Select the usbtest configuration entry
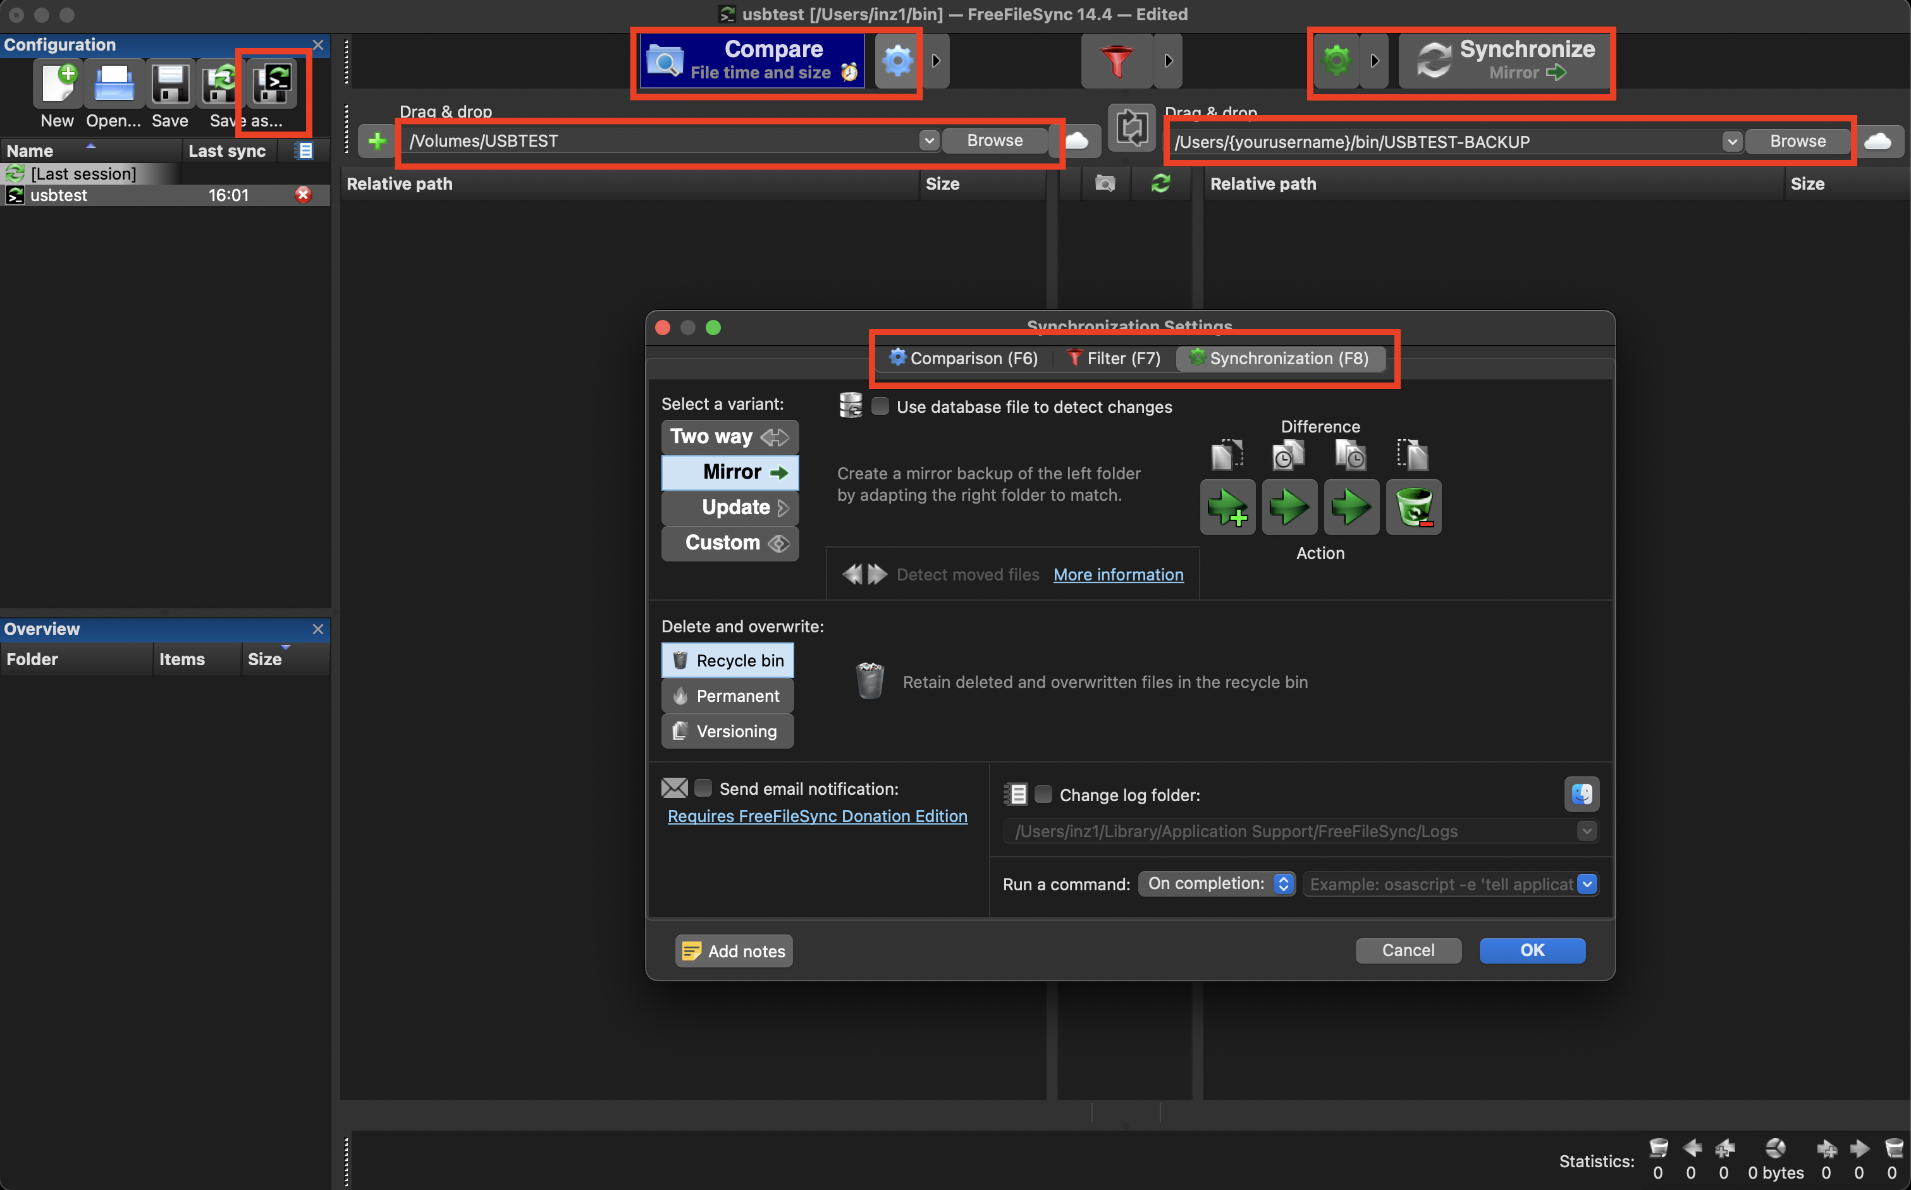 click(x=59, y=195)
